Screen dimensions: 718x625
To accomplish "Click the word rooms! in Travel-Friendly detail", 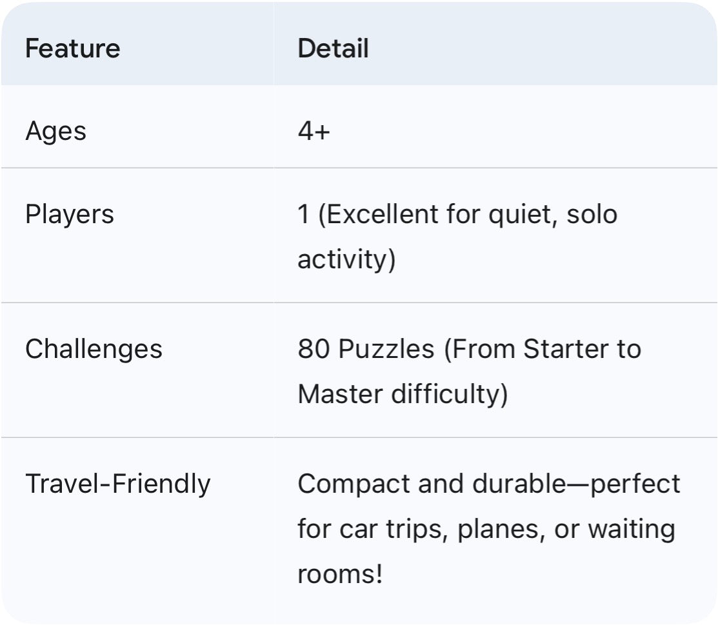I will tap(340, 573).
